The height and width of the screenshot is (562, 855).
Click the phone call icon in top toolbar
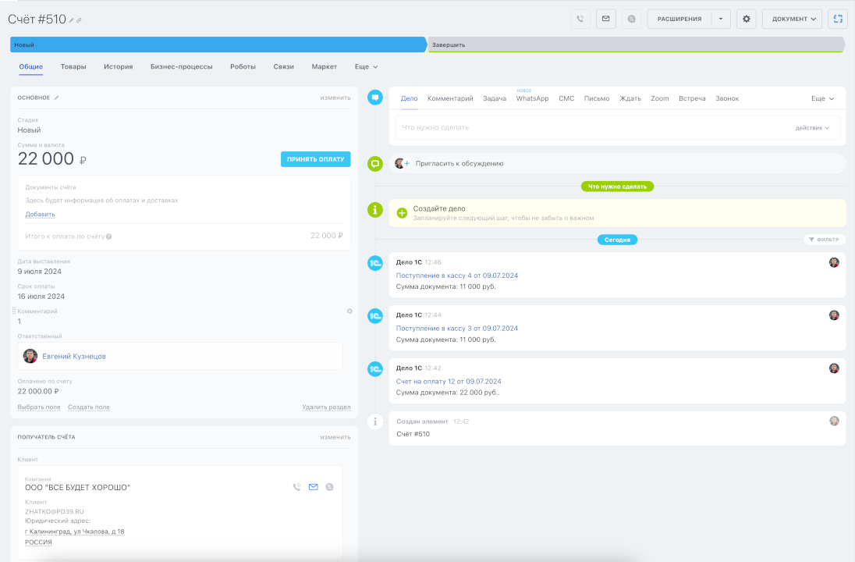pyautogui.click(x=580, y=19)
